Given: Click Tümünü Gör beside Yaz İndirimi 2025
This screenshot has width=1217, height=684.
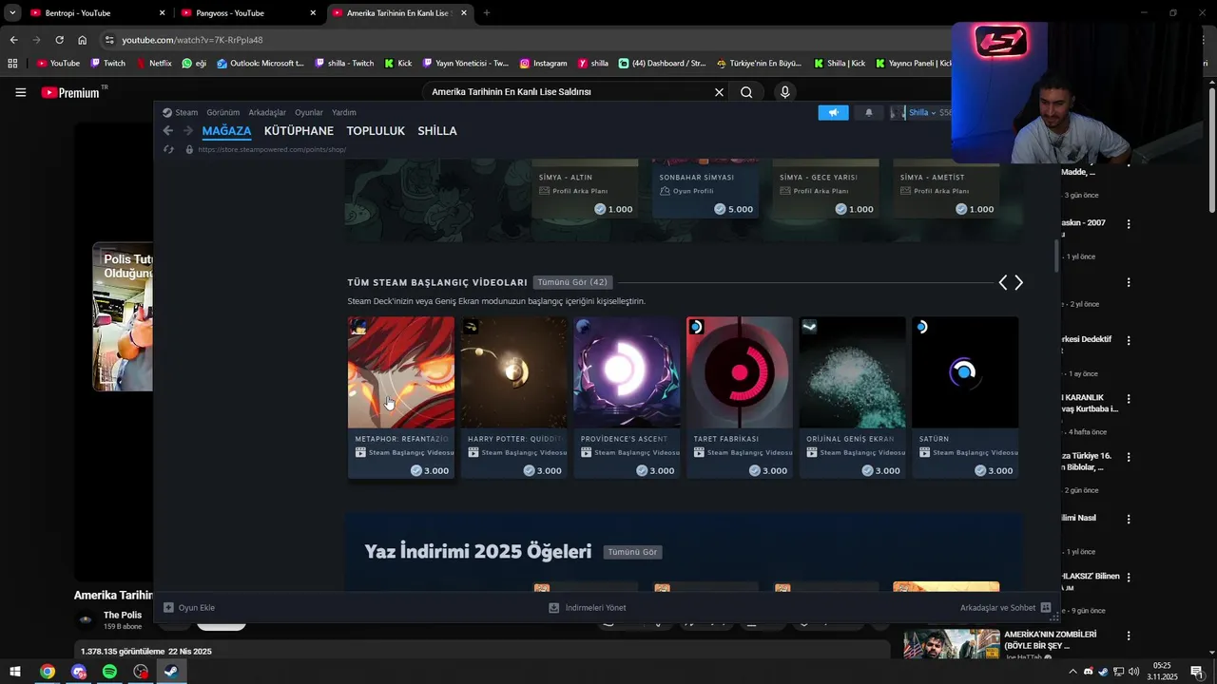Looking at the screenshot, I should pos(632,552).
